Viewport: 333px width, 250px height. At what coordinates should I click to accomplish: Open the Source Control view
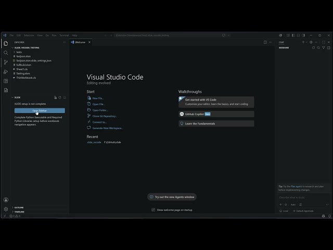6,62
